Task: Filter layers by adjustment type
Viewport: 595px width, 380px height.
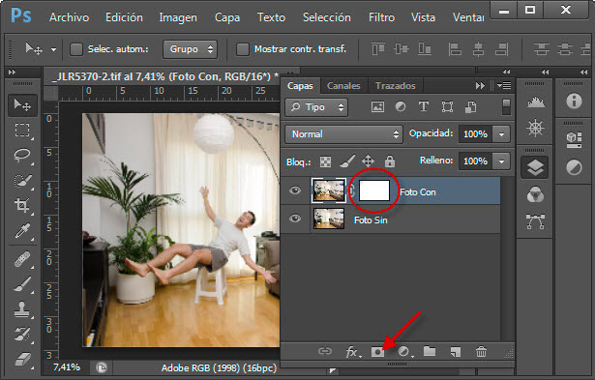Action: coord(401,107)
